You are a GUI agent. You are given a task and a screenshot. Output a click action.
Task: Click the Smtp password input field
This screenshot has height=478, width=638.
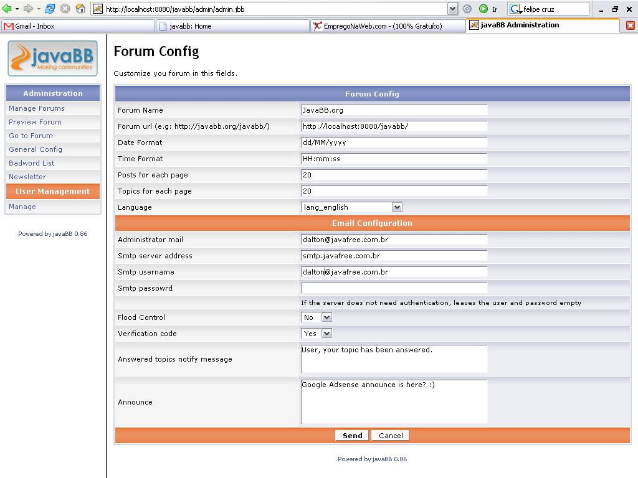394,288
